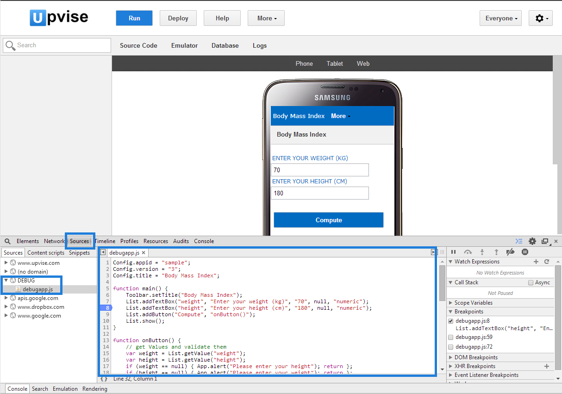Click the Step into function icon
Screen dimensions: 562x394
point(482,252)
